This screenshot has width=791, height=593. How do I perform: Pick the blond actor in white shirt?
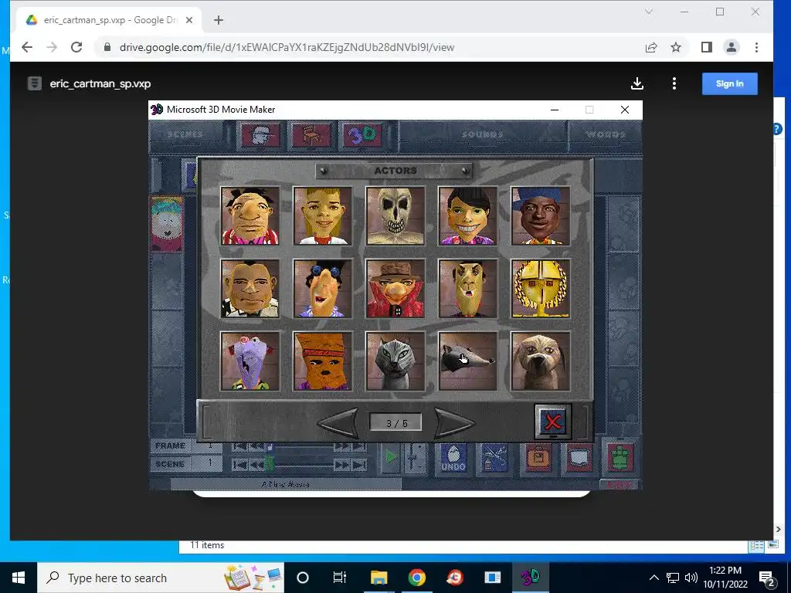[322, 216]
